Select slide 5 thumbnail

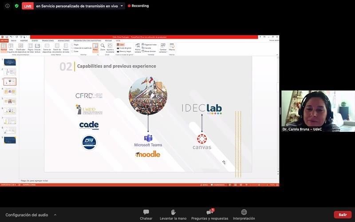[x=10, y=101]
